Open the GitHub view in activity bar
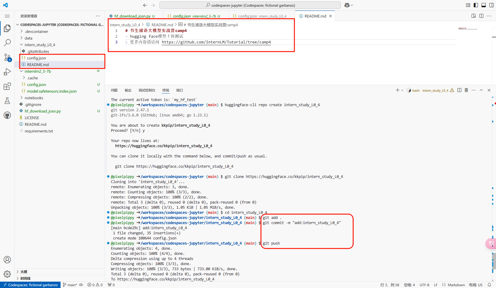This screenshot has height=288, width=496. coord(7,115)
